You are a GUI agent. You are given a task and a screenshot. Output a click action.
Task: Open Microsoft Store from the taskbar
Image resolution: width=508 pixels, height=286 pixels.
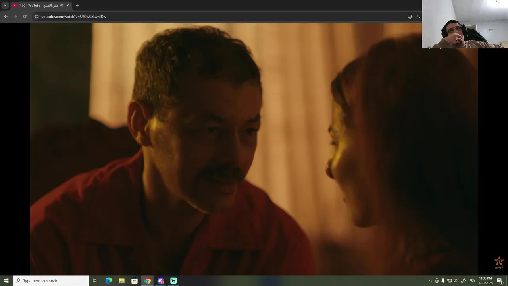[135, 281]
